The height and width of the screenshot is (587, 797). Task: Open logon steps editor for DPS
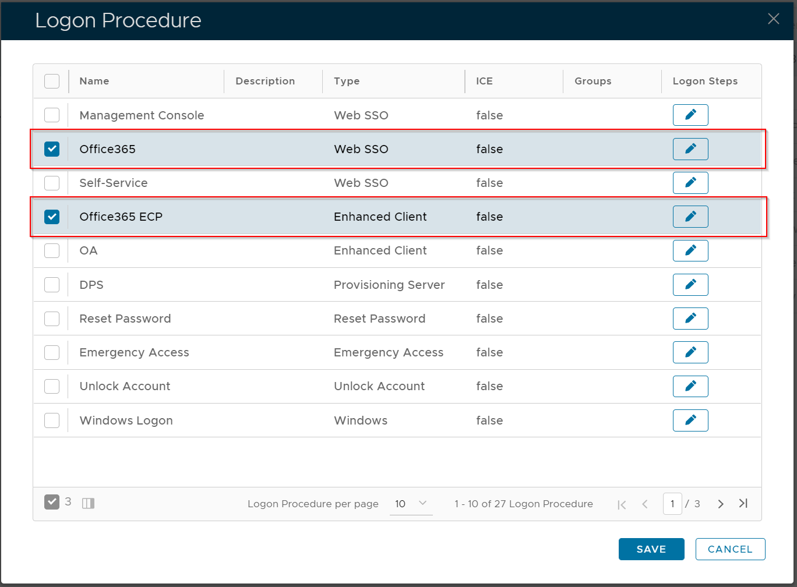690,285
